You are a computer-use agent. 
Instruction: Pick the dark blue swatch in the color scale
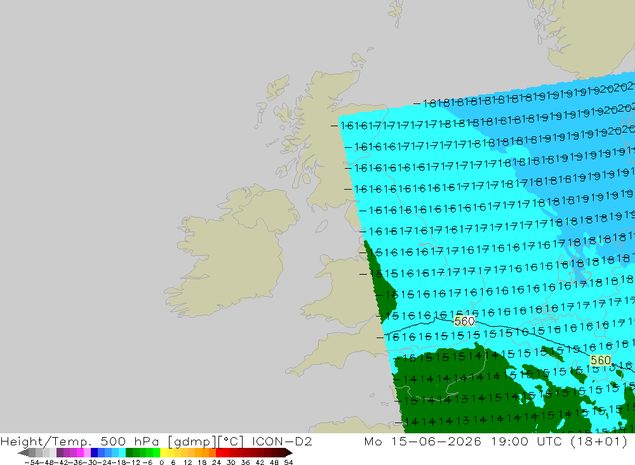point(94,453)
